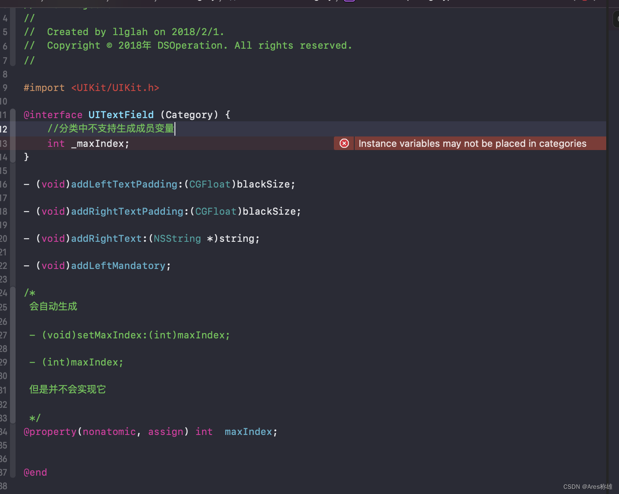
Task: Click the 'nonatomic' property attribute
Action: [109, 432]
